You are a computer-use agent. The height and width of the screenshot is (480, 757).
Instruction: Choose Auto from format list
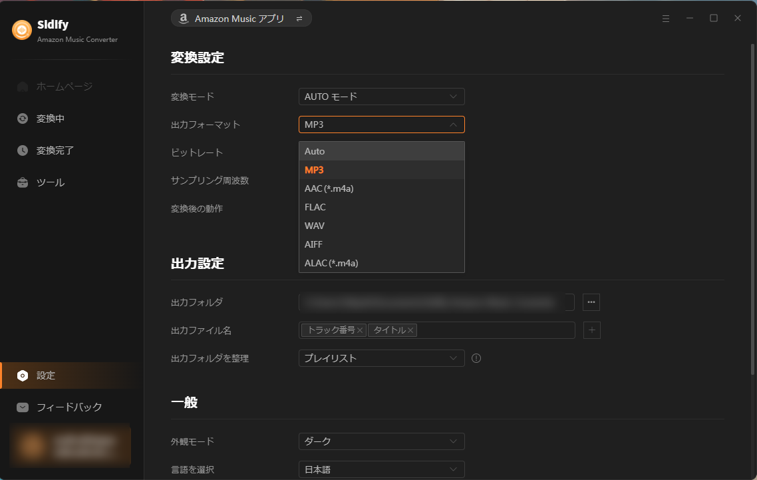(381, 151)
